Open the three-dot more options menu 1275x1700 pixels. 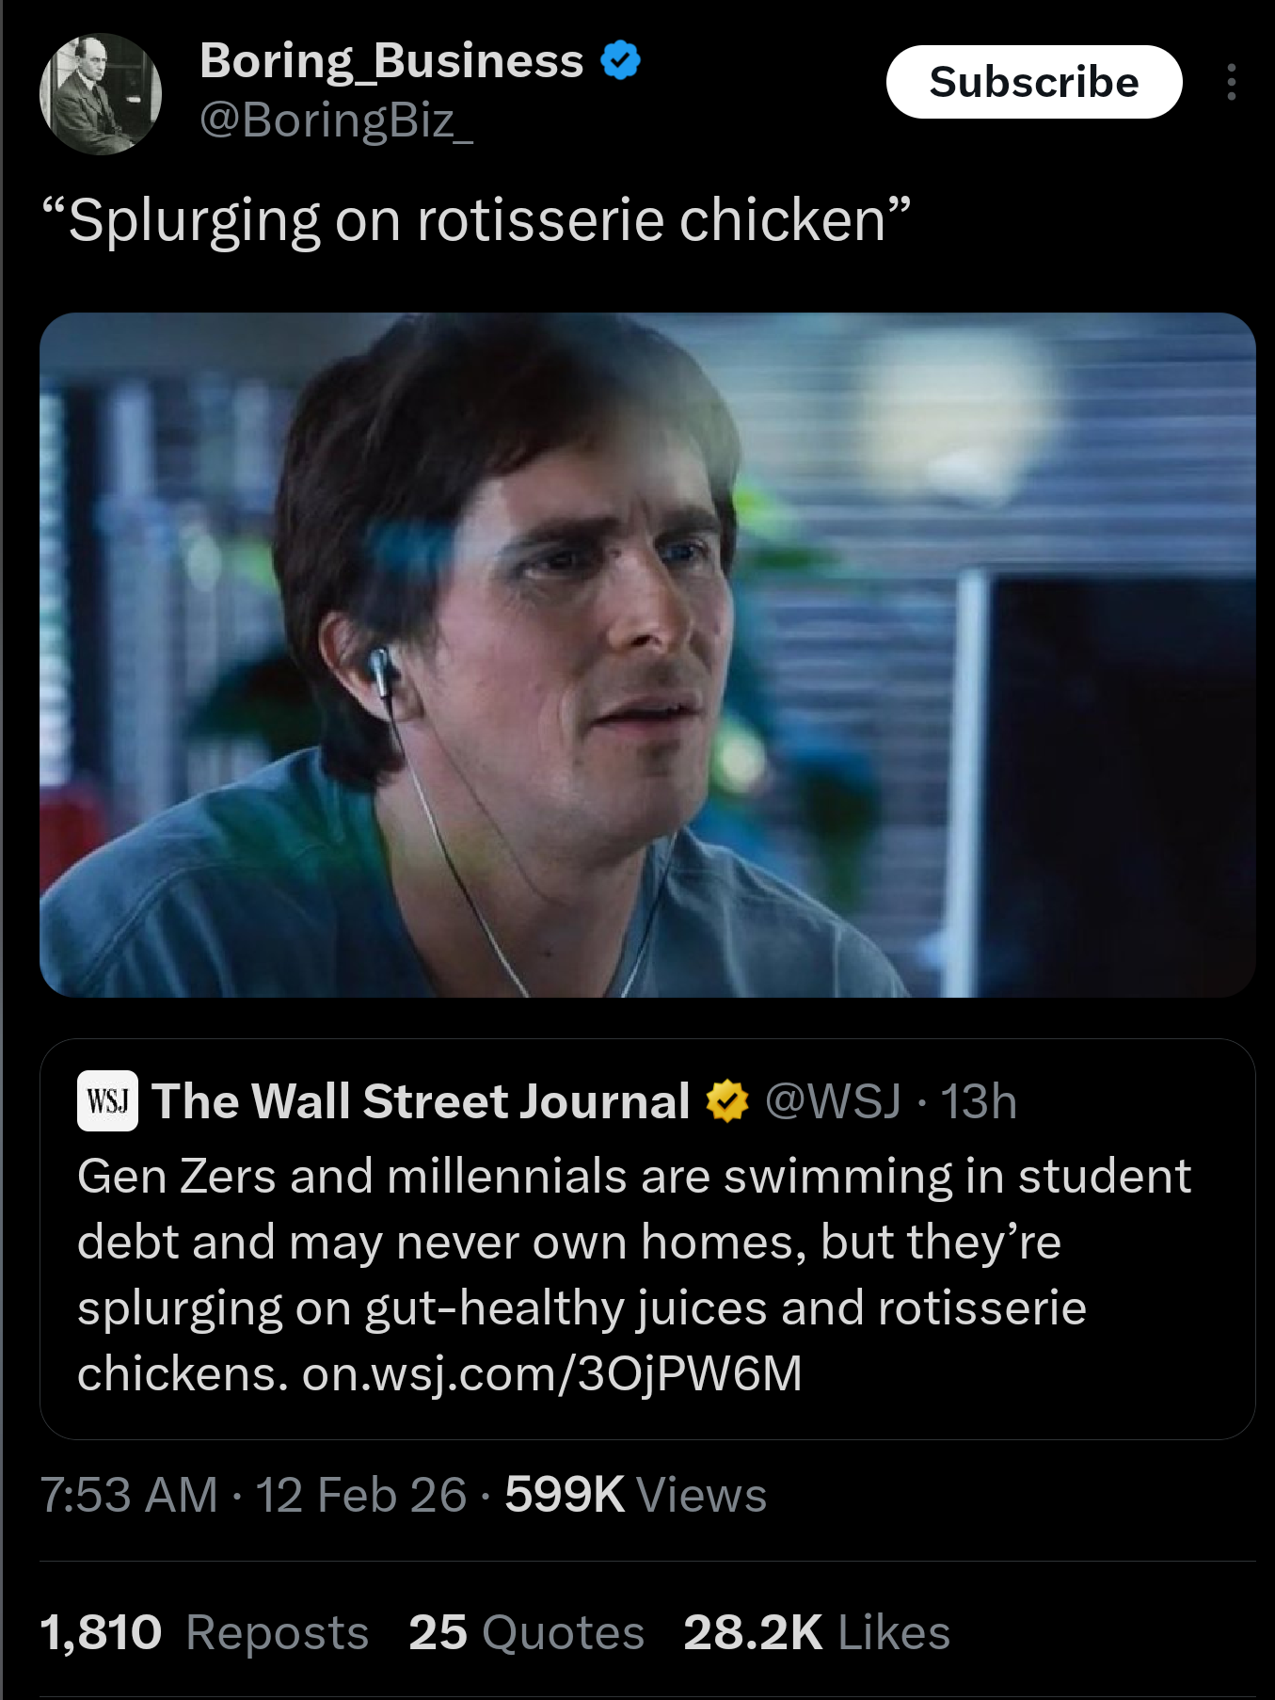[x=1231, y=83]
